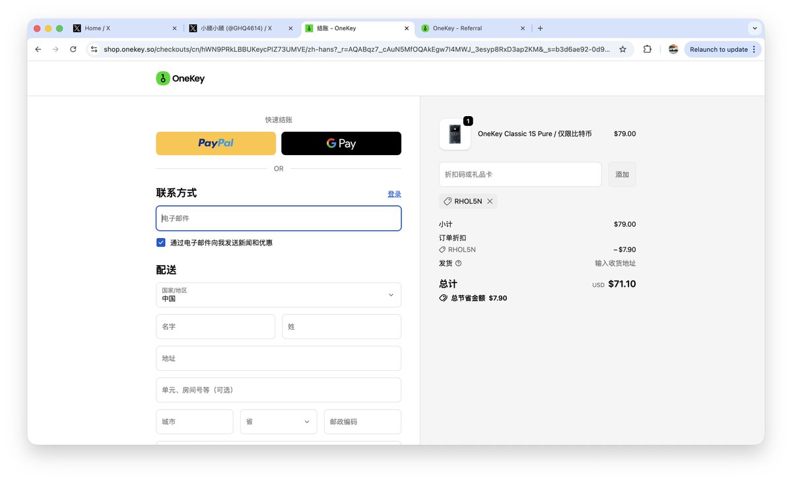This screenshot has height=481, width=792.
Task: Close the OneKey - Referral tab
Action: (523, 28)
